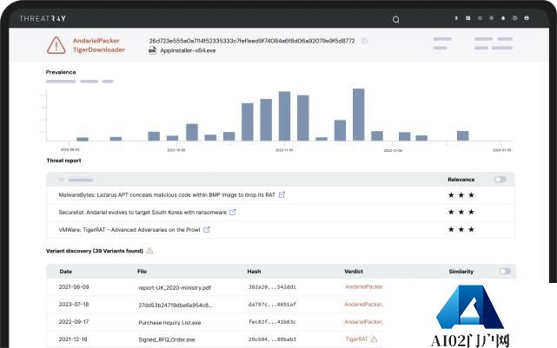Viewport: 557px width, 348px height.
Task: Click the relevance stars for MalwareBytes report
Action: (x=461, y=194)
